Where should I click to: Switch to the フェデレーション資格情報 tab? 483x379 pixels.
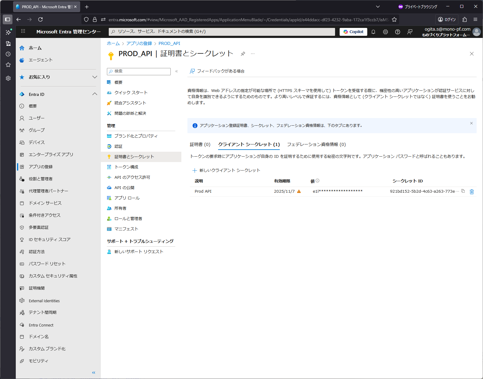coord(316,144)
